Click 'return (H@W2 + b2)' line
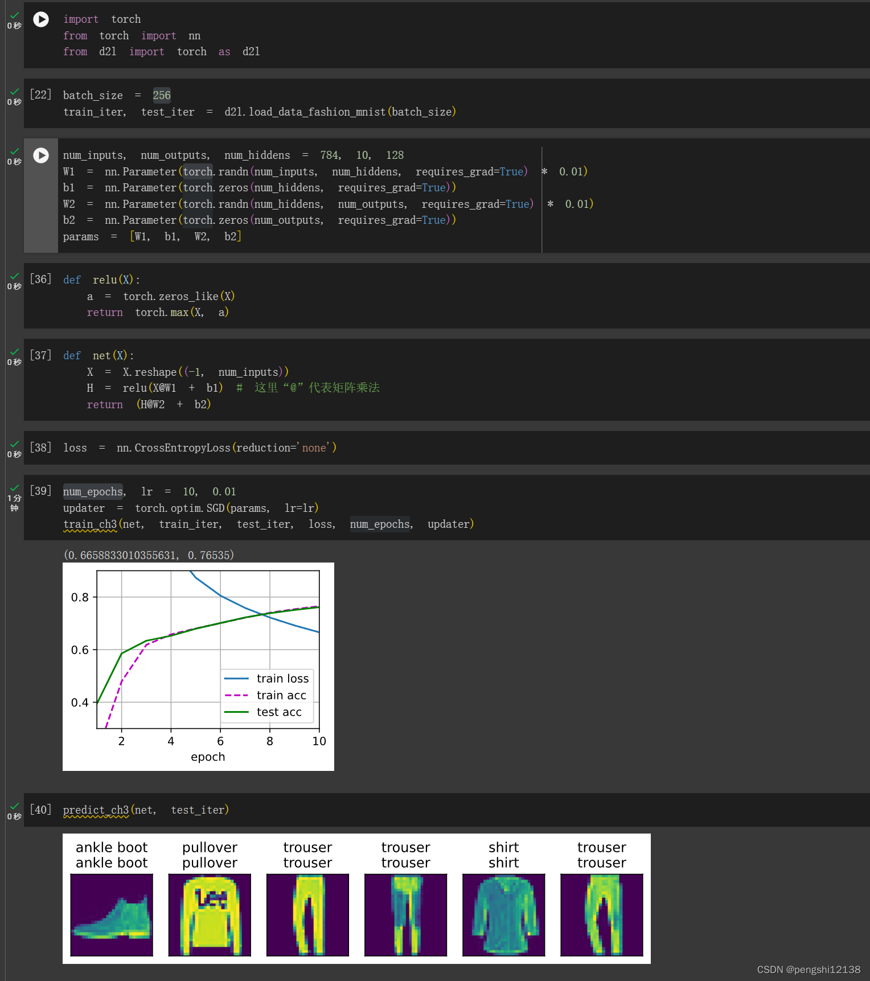This screenshot has height=981, width=870. [x=149, y=404]
